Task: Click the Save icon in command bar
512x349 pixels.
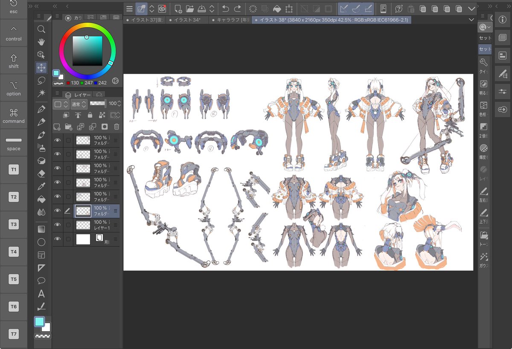Action: pyautogui.click(x=202, y=9)
